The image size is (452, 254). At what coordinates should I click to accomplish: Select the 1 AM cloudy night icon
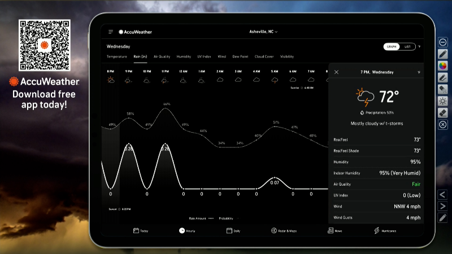[x=202, y=80]
